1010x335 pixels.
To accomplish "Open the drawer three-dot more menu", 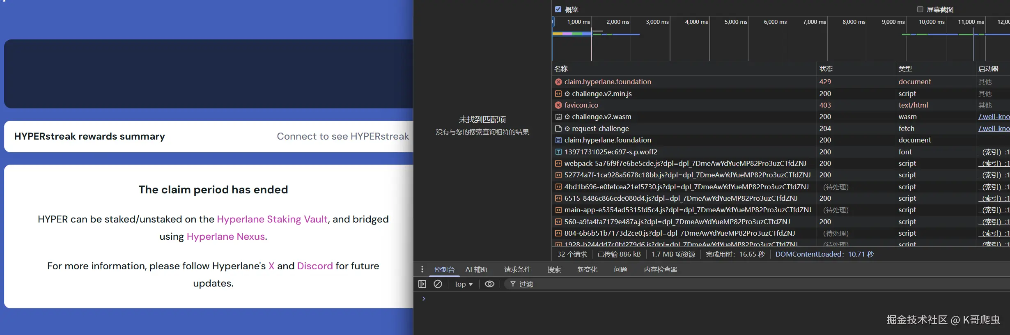I will [422, 269].
